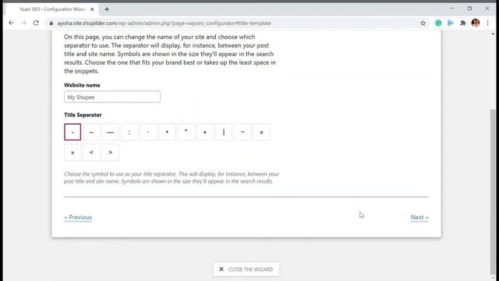Screen dimensions: 499x281
Task: Click into the Website name field
Action: pyautogui.click(x=112, y=97)
